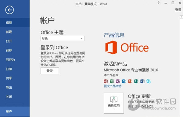Select 关闭 in the sidebar

(x=15, y=97)
